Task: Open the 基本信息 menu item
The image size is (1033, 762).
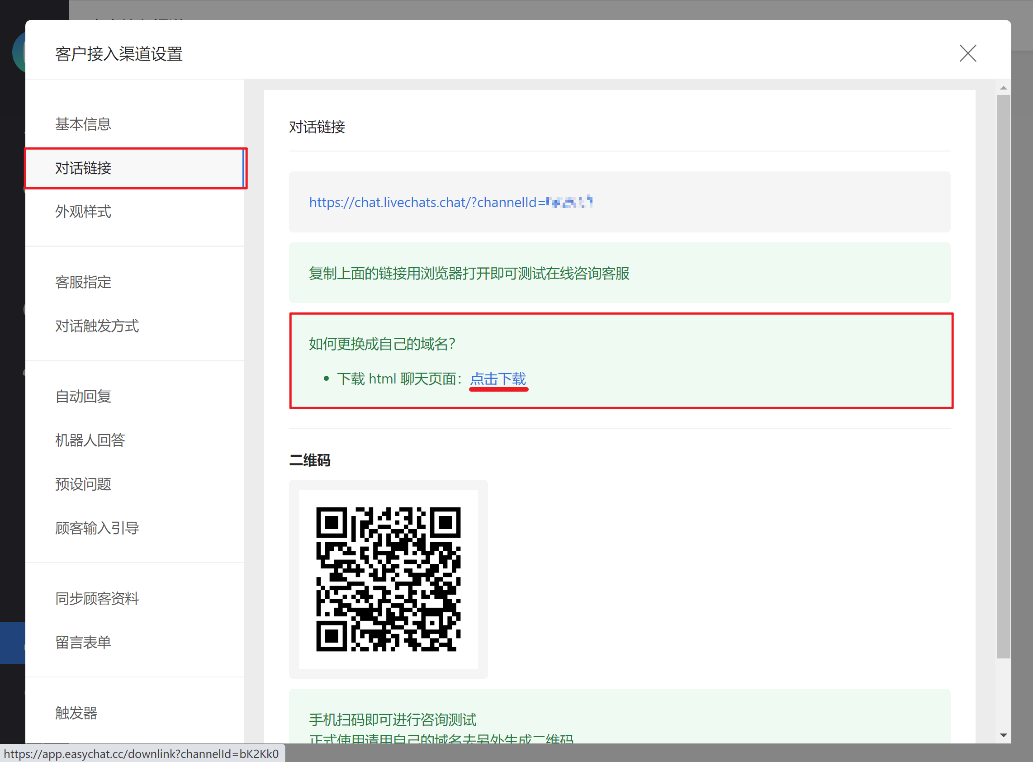Action: coord(83,124)
